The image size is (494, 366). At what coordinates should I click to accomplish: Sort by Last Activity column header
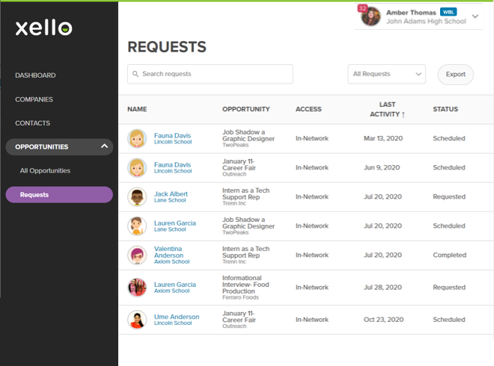[388, 109]
